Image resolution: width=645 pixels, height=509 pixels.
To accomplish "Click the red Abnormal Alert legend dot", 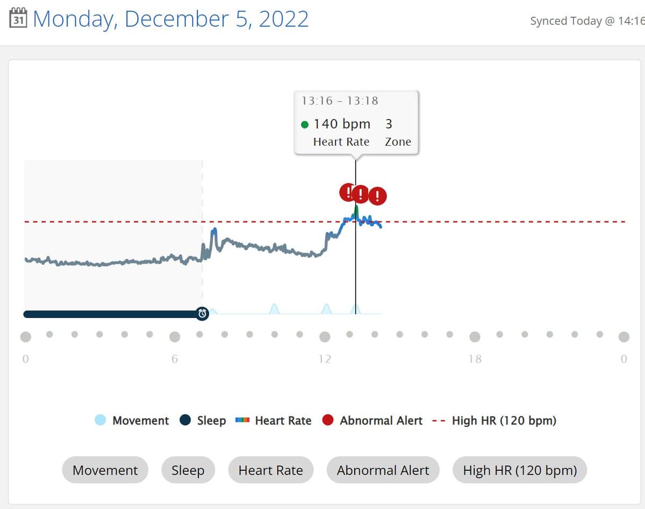I will point(328,420).
